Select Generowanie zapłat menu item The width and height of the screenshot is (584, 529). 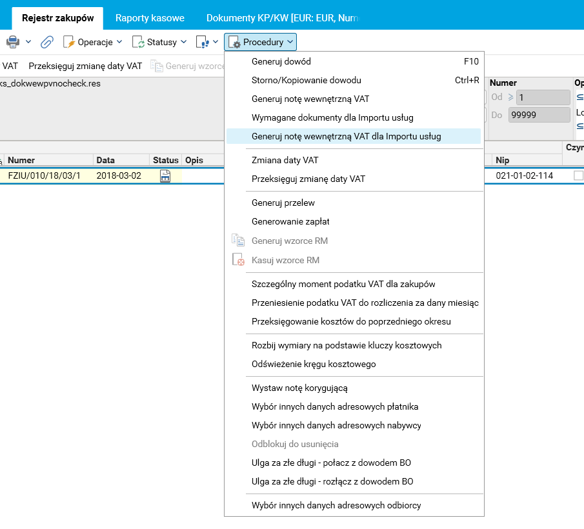(354, 221)
